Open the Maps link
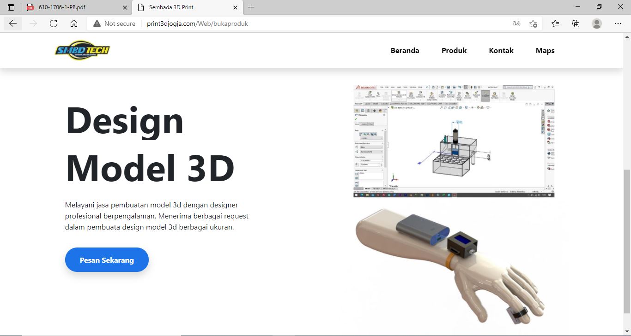The width and height of the screenshot is (631, 336). point(545,50)
